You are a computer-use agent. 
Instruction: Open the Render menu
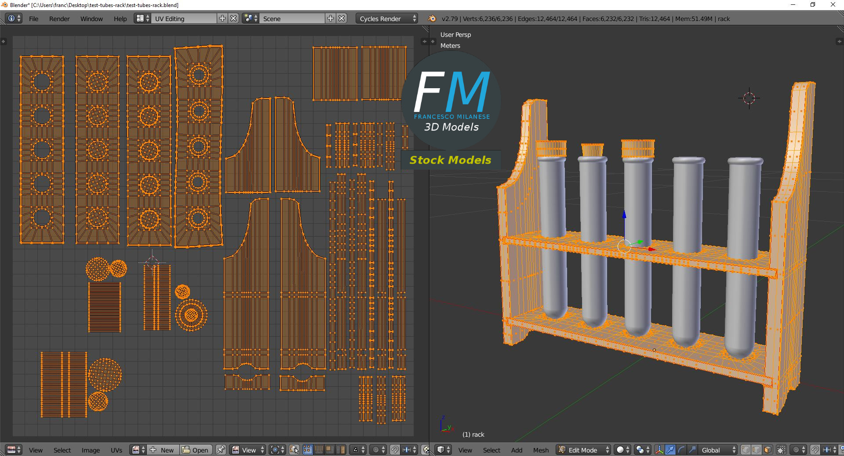(x=59, y=18)
